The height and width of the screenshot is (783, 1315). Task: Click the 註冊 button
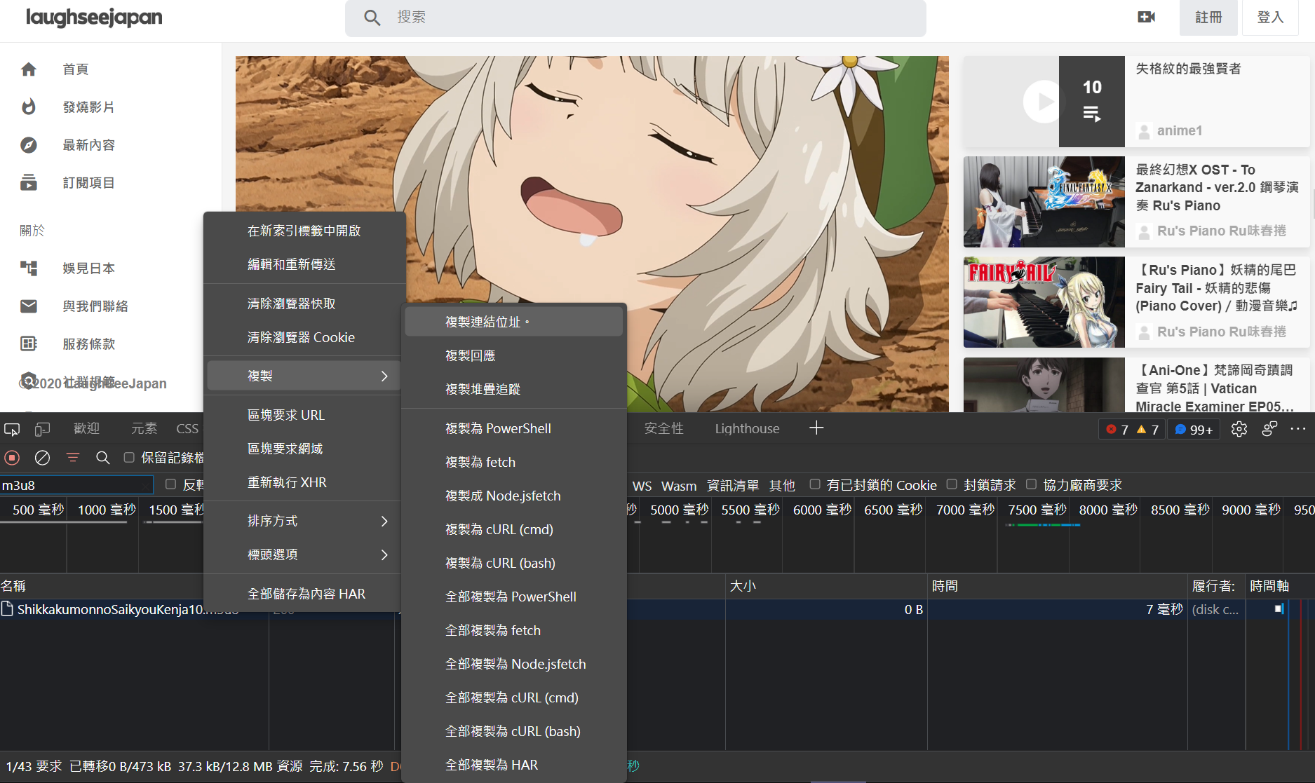point(1208,17)
